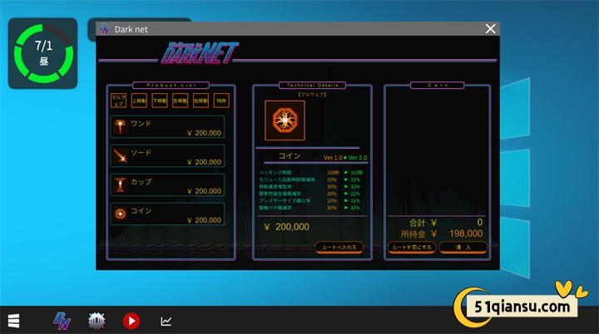Click the ワンド (Wand) product icon
Image resolution: width=599 pixels, height=334 pixels.
pyautogui.click(x=121, y=126)
